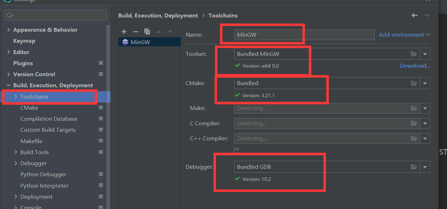Image resolution: width=447 pixels, height=209 pixels.
Task: Browse folder for C++ Compiler path
Action: [414, 139]
